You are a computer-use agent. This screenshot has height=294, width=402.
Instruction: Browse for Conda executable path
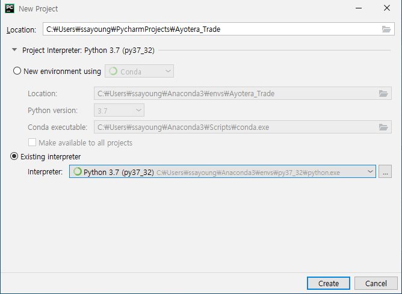(x=383, y=127)
